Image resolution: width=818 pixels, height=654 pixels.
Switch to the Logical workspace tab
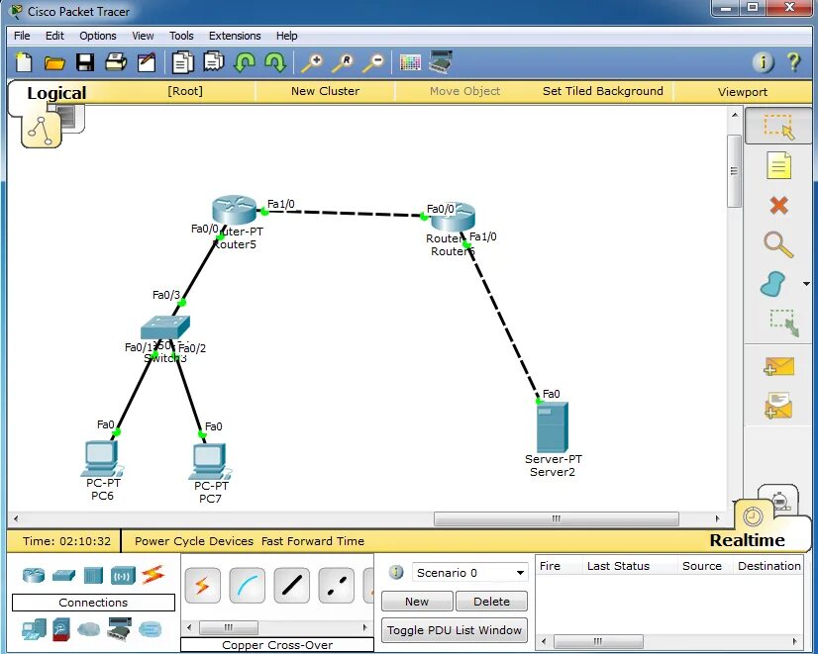56,93
